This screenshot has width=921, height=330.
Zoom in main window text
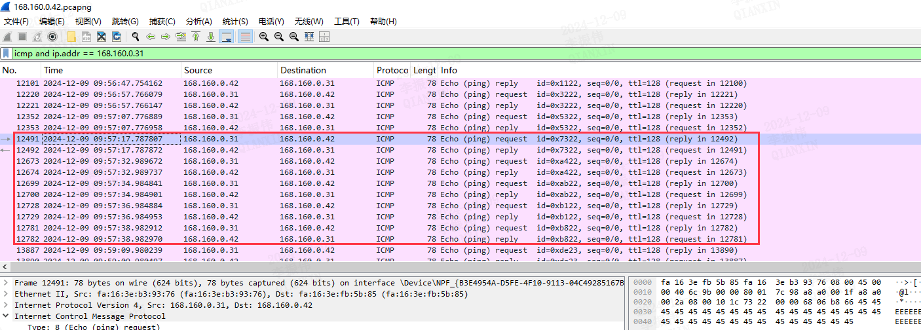pos(264,37)
